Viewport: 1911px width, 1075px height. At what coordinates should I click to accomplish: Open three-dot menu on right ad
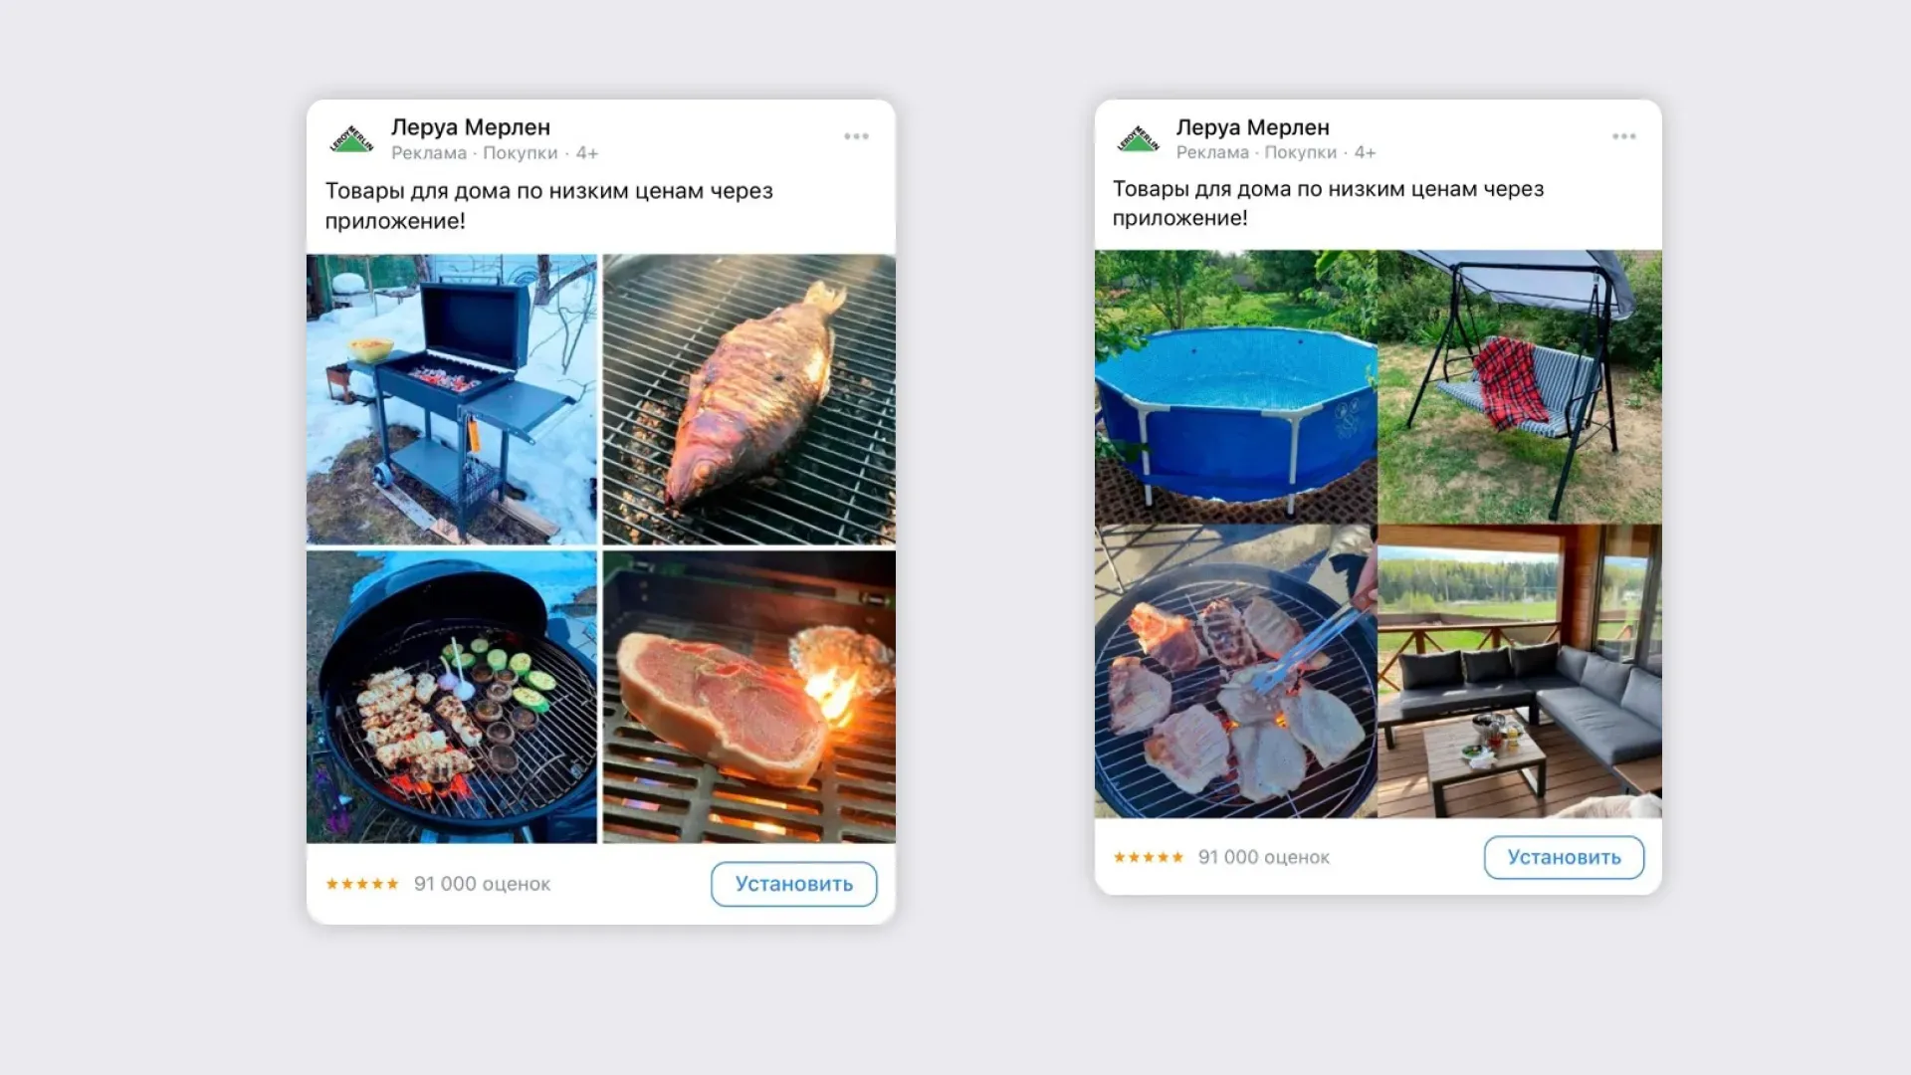pyautogui.click(x=1623, y=136)
